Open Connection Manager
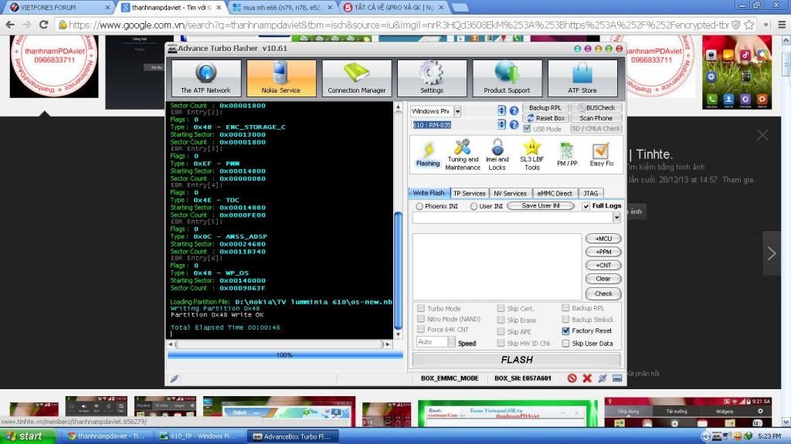This screenshot has height=444, width=791. click(357, 78)
